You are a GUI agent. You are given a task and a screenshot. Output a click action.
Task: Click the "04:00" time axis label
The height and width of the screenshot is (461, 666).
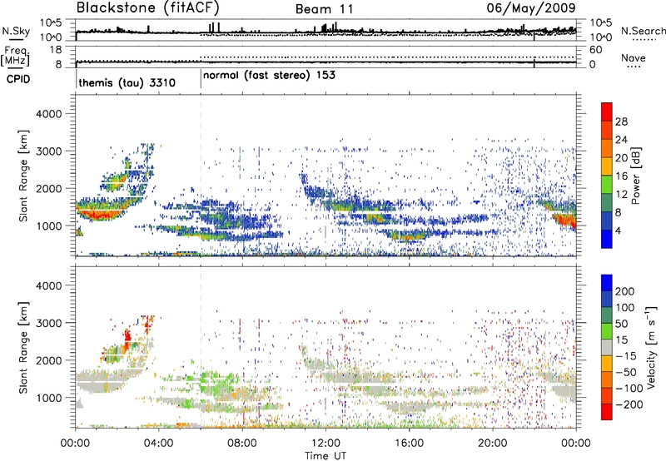[x=159, y=444]
